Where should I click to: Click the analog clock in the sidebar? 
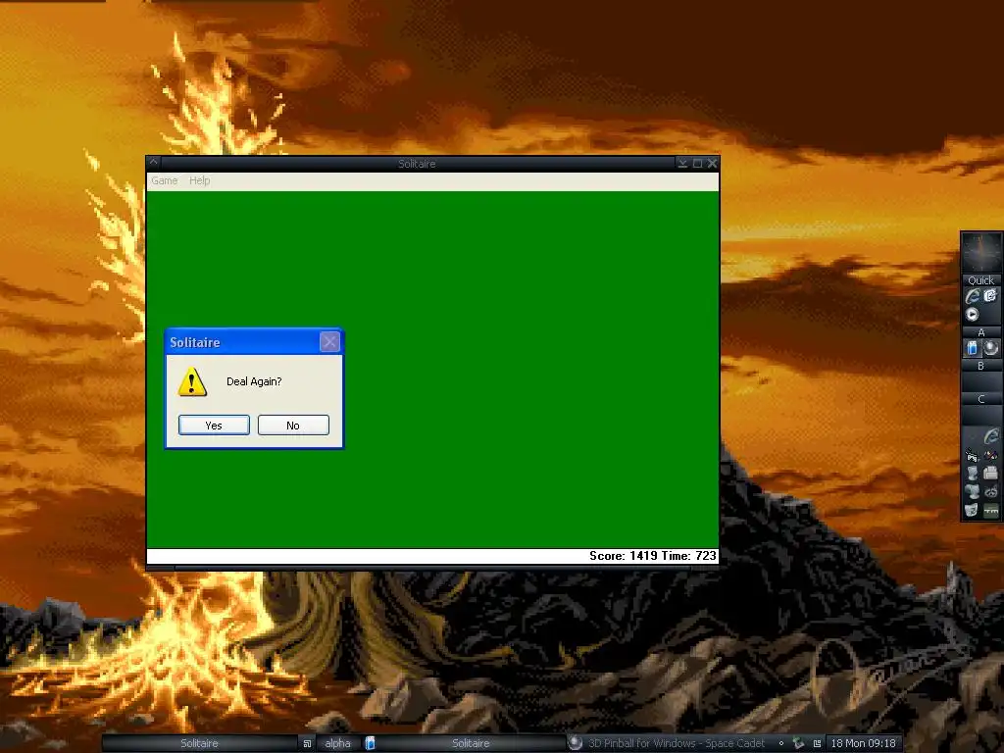[981, 252]
